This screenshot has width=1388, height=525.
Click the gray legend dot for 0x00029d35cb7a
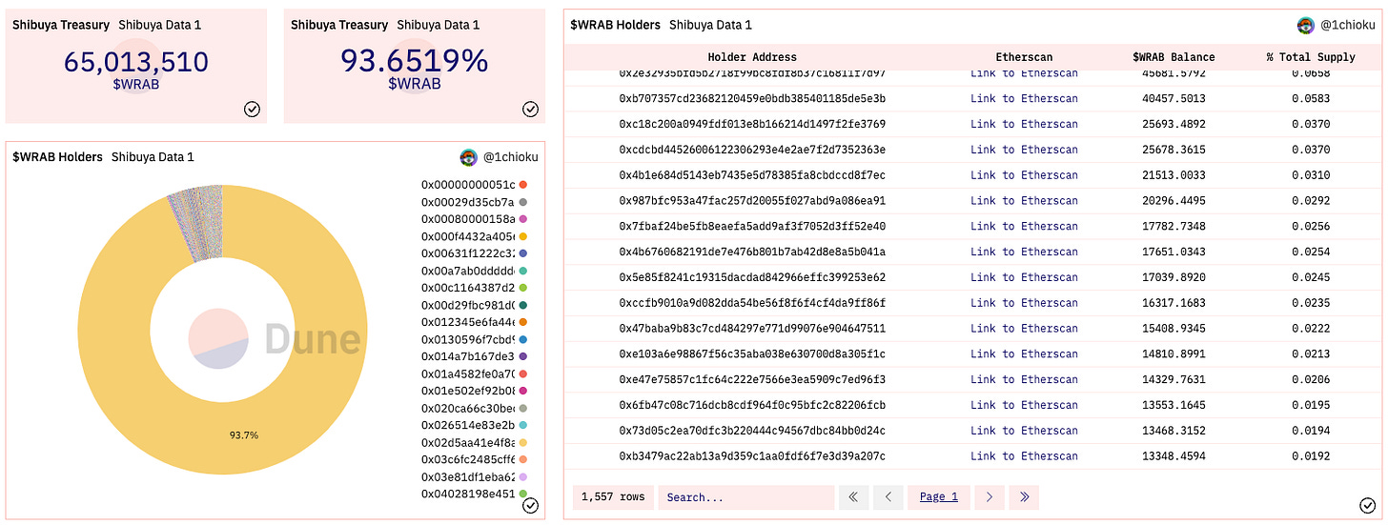click(524, 202)
